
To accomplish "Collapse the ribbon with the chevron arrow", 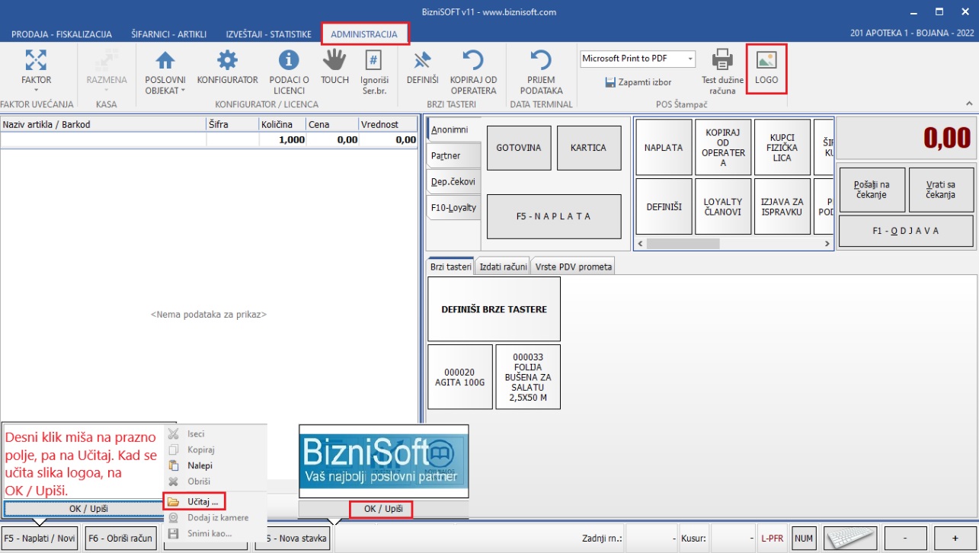I will point(969,103).
